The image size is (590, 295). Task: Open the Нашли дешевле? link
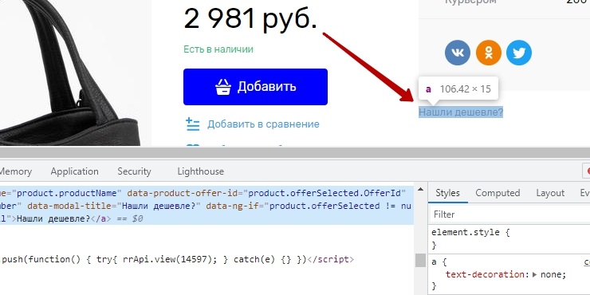coord(461,112)
